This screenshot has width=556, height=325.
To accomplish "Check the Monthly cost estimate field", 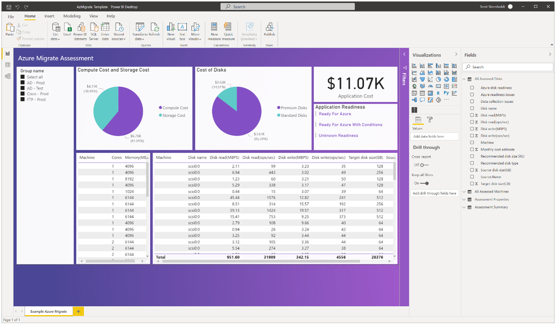I will [472, 149].
